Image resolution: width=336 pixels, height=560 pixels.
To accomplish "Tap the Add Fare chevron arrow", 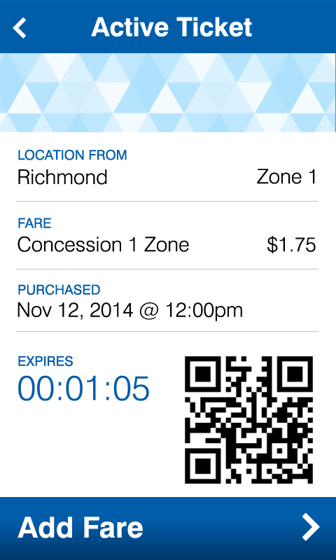I will click(x=311, y=527).
